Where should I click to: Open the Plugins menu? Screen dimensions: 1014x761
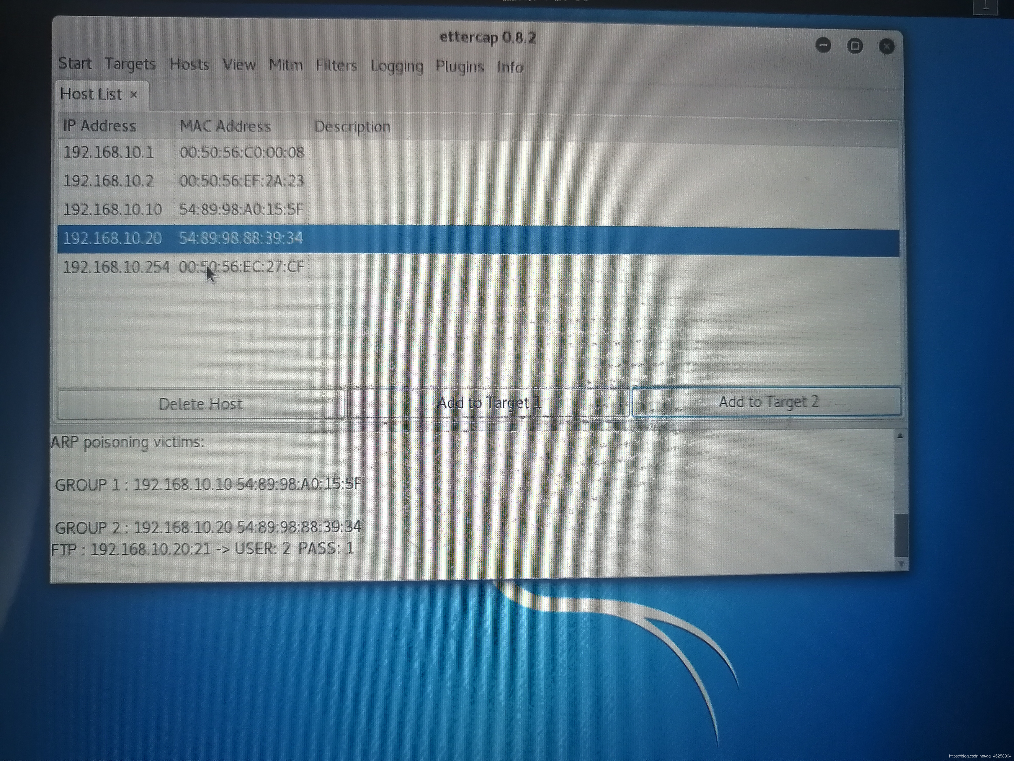[459, 67]
